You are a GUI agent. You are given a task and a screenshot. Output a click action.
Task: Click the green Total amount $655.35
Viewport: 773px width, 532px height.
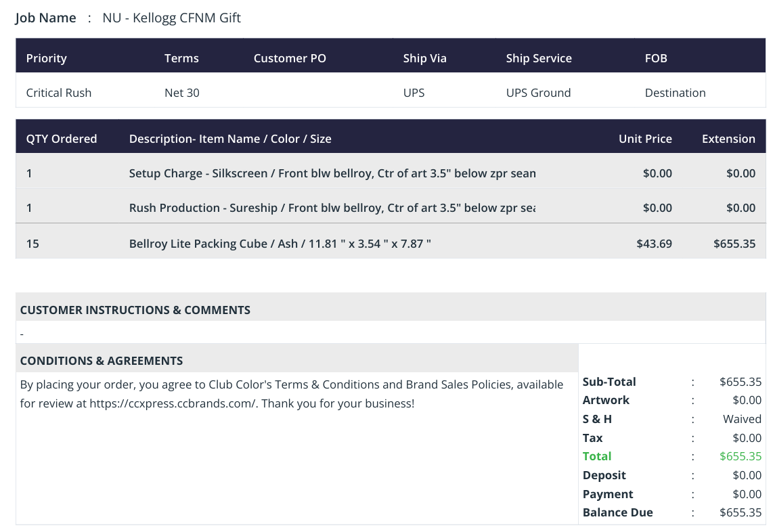pos(741,456)
